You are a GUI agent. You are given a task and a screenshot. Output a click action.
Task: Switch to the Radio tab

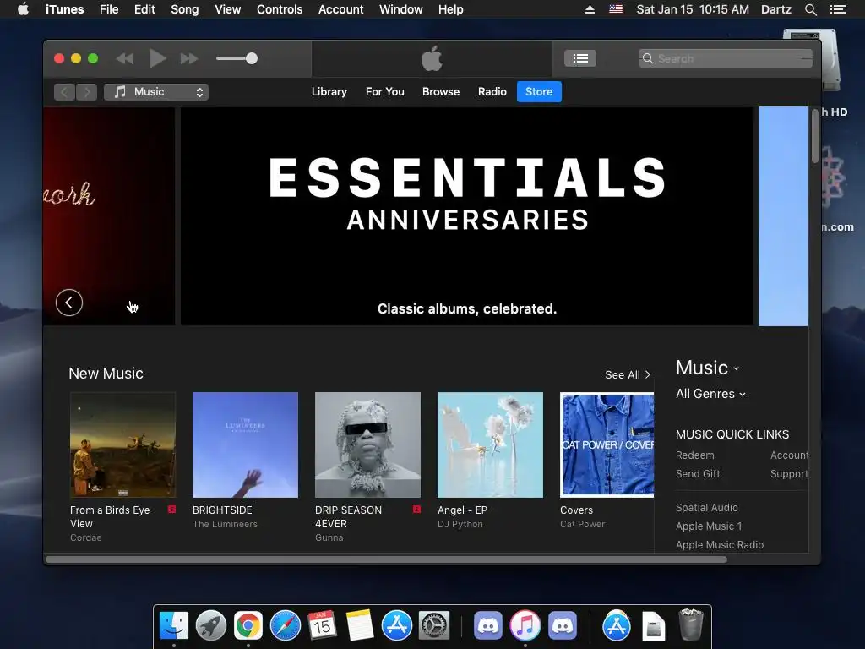[492, 91]
